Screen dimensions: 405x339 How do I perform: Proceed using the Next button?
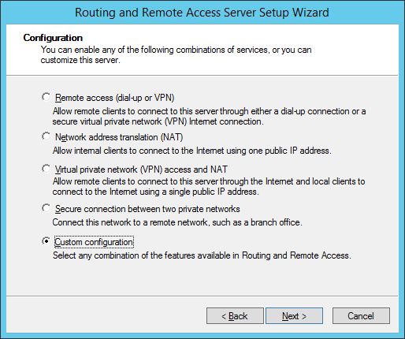click(x=294, y=315)
